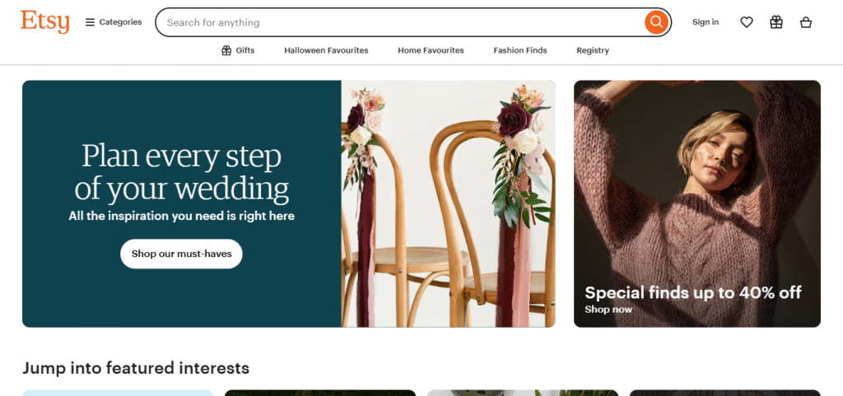Open Halloween Favourites tab
Screen dimensions: 843x396
coord(326,50)
